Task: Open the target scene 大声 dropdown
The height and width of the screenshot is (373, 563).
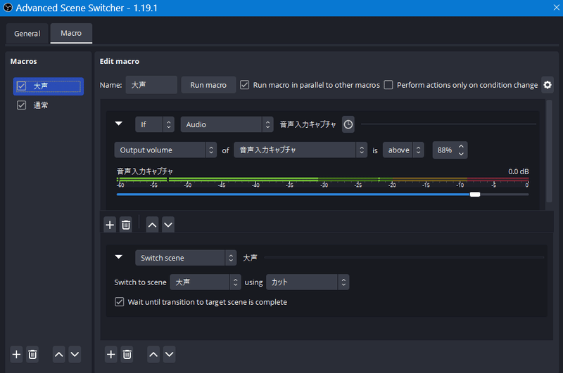Action: pos(205,282)
